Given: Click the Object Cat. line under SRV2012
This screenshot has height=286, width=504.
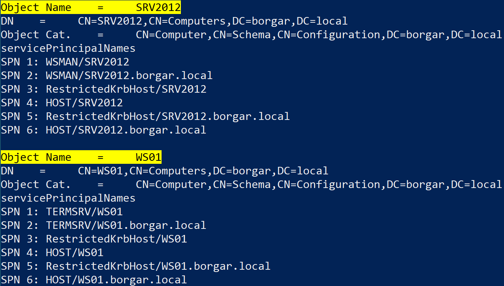Looking at the screenshot, I should (x=251, y=34).
